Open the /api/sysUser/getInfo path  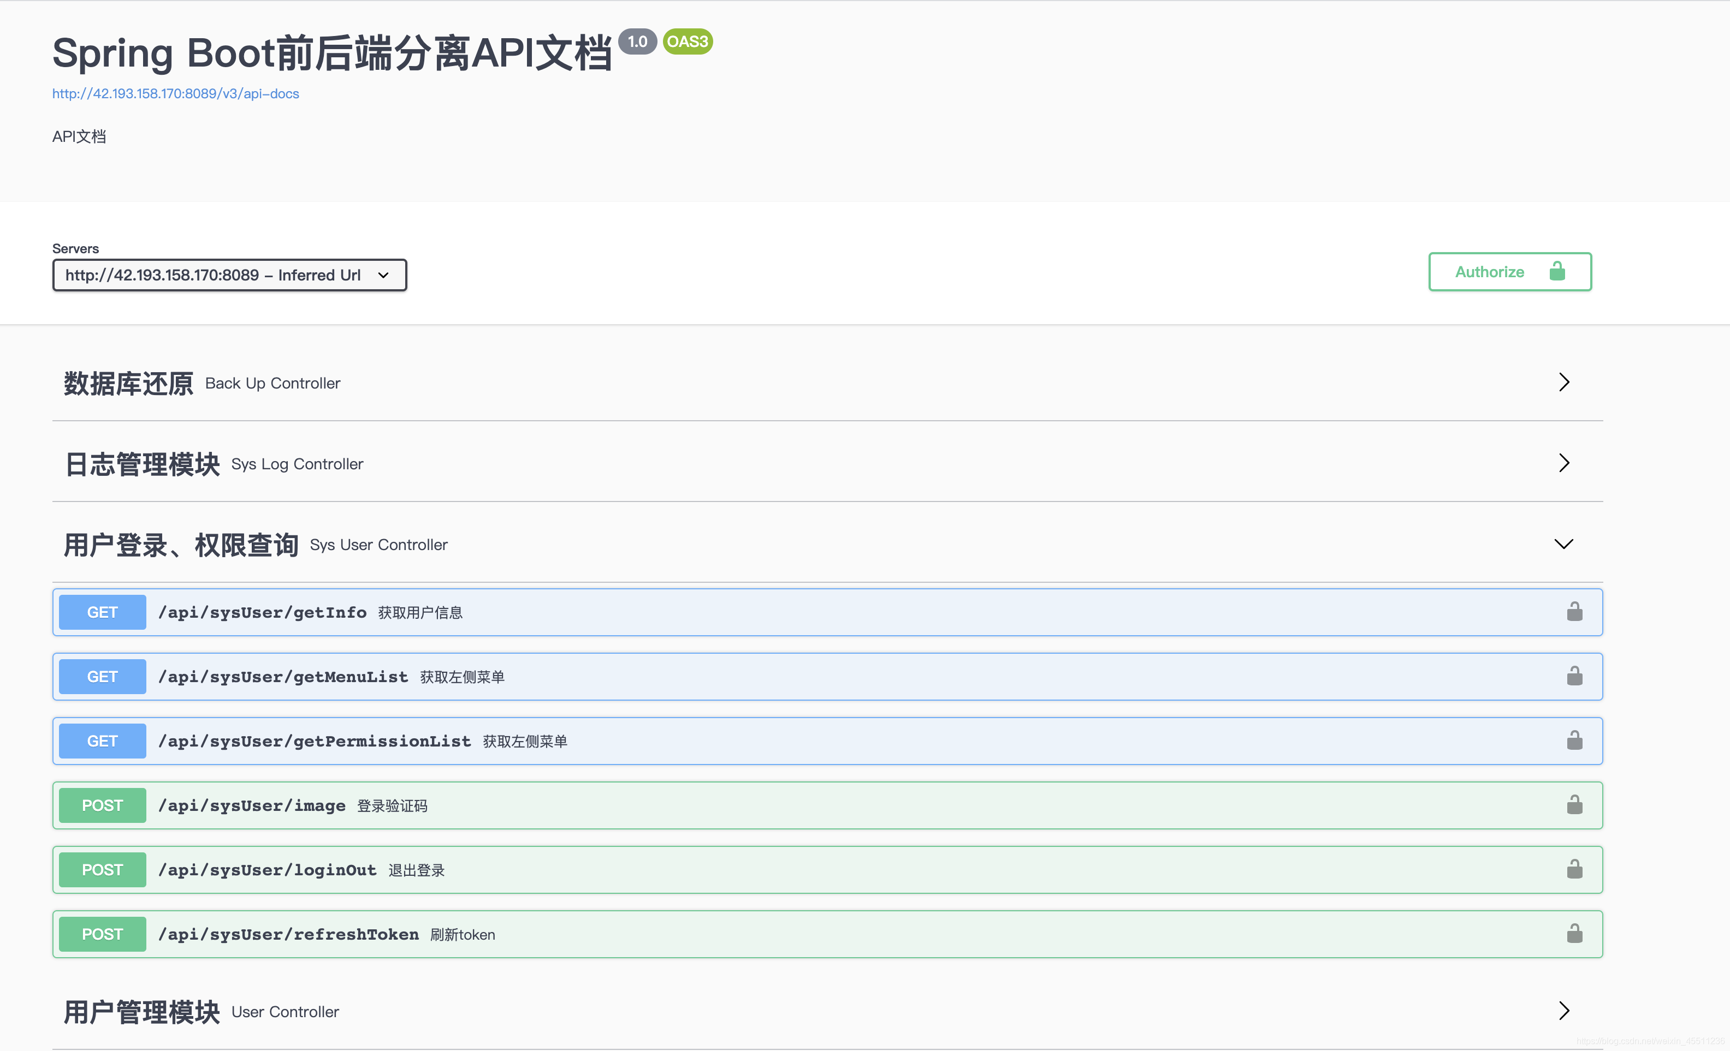click(x=263, y=612)
